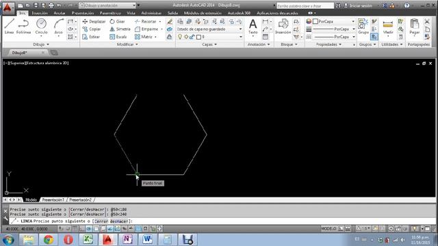Select the Estirar tool
The width and height of the screenshot is (438, 246).
pos(91,37)
